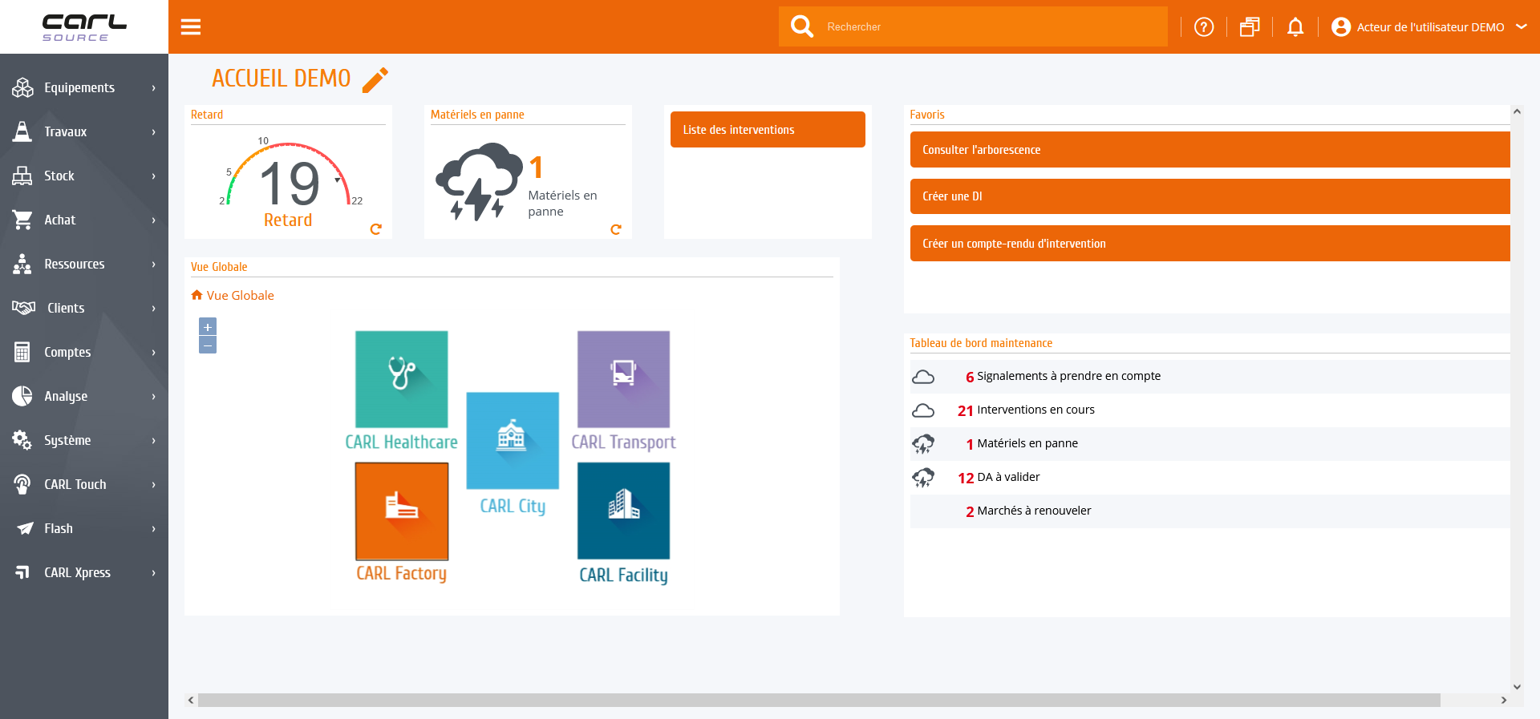Open the notifications bell icon
The width and height of the screenshot is (1540, 719).
1295,27
